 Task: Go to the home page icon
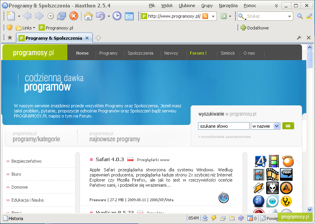(x=88, y=16)
